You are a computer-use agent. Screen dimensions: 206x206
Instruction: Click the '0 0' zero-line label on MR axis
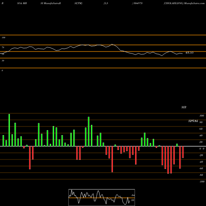coord(202,149)
